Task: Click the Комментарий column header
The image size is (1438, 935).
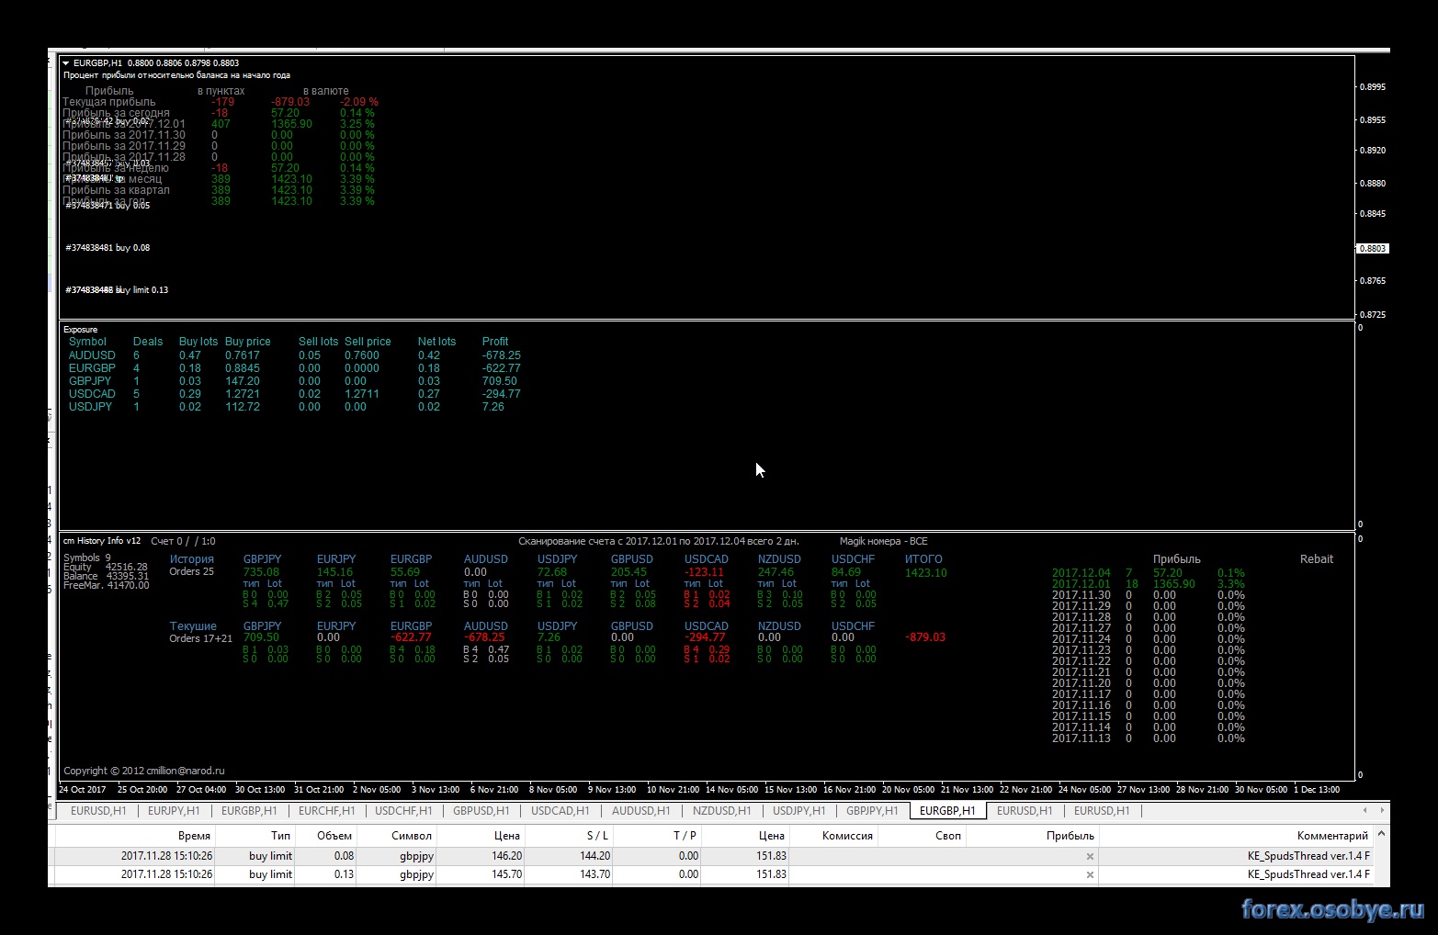Action: 1236,836
